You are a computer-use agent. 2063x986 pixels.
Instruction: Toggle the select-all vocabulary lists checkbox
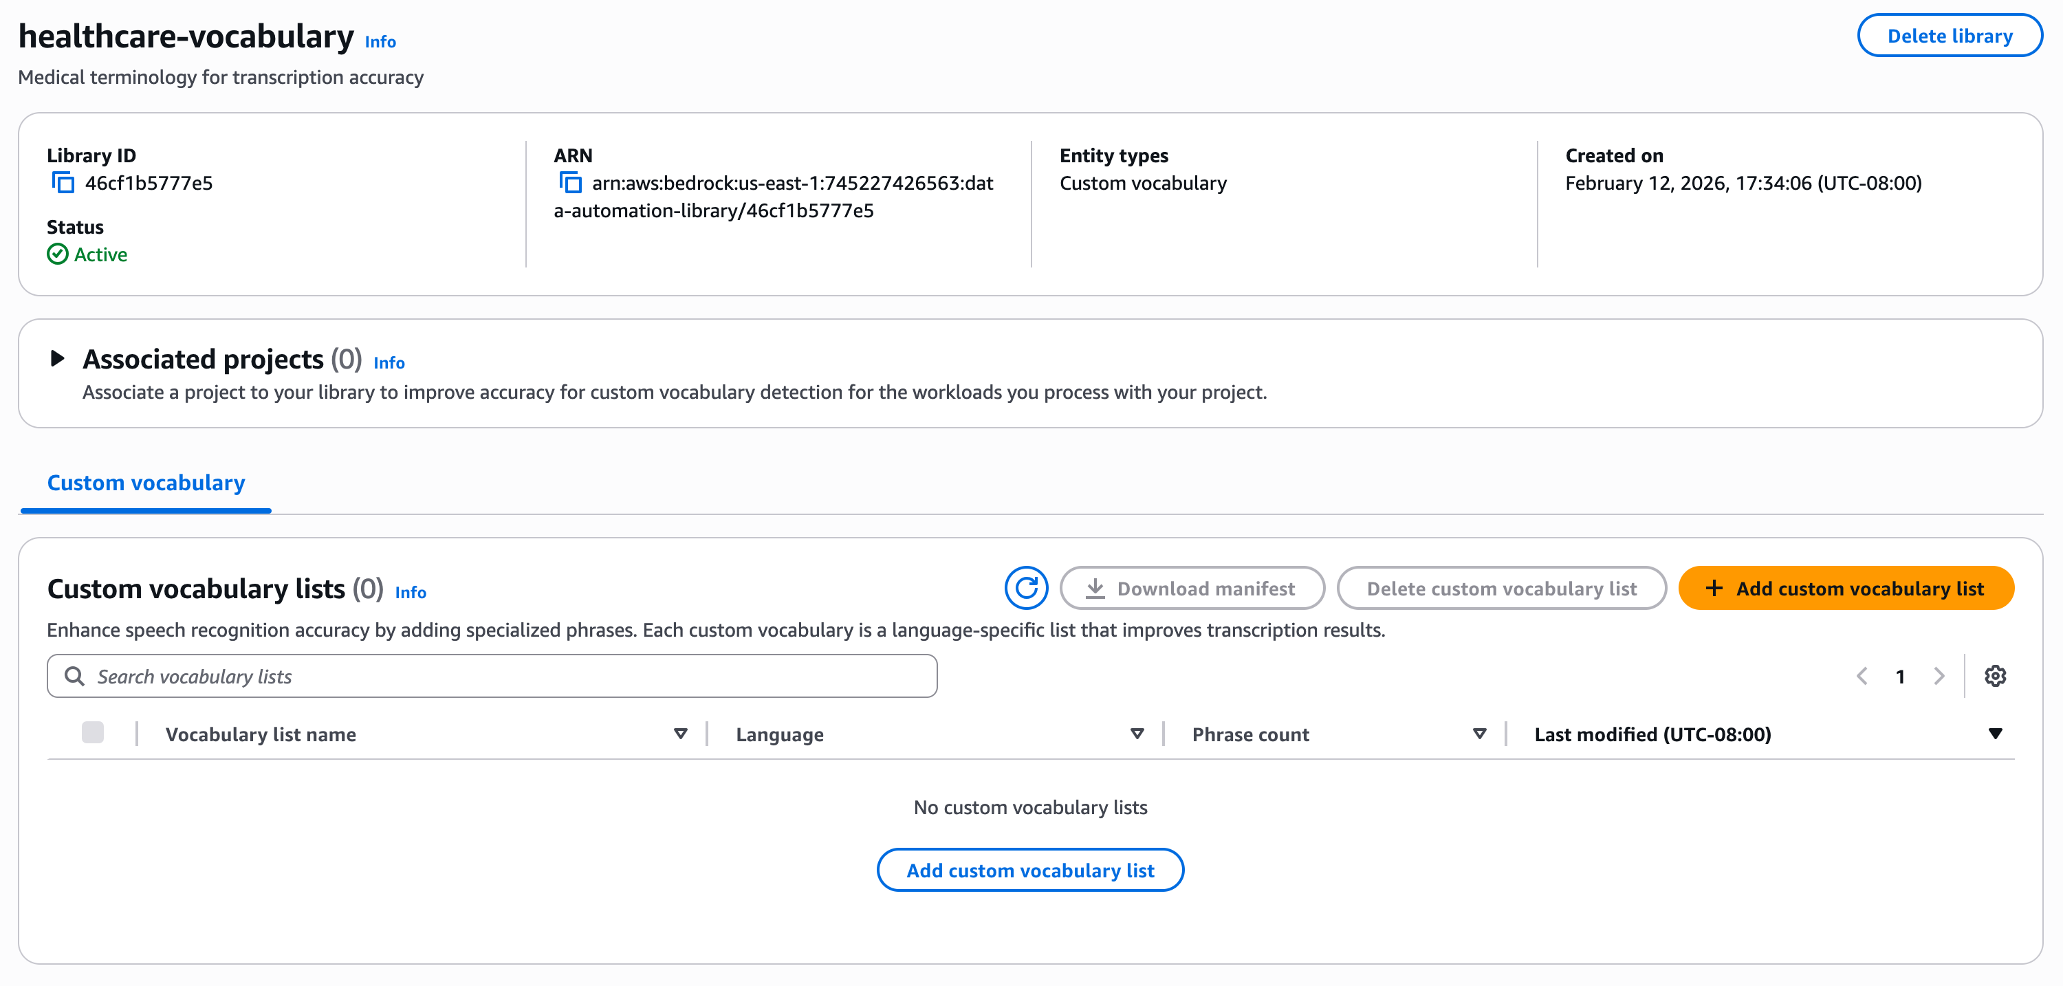[x=93, y=733]
